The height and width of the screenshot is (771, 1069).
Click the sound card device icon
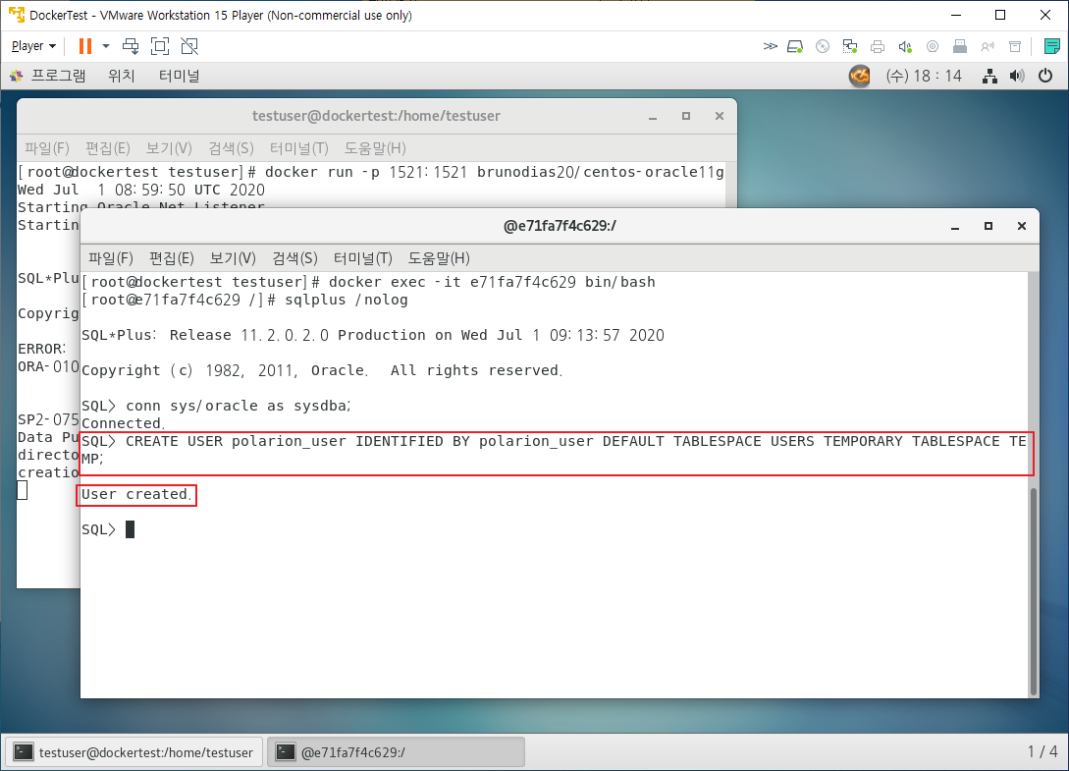coord(905,46)
